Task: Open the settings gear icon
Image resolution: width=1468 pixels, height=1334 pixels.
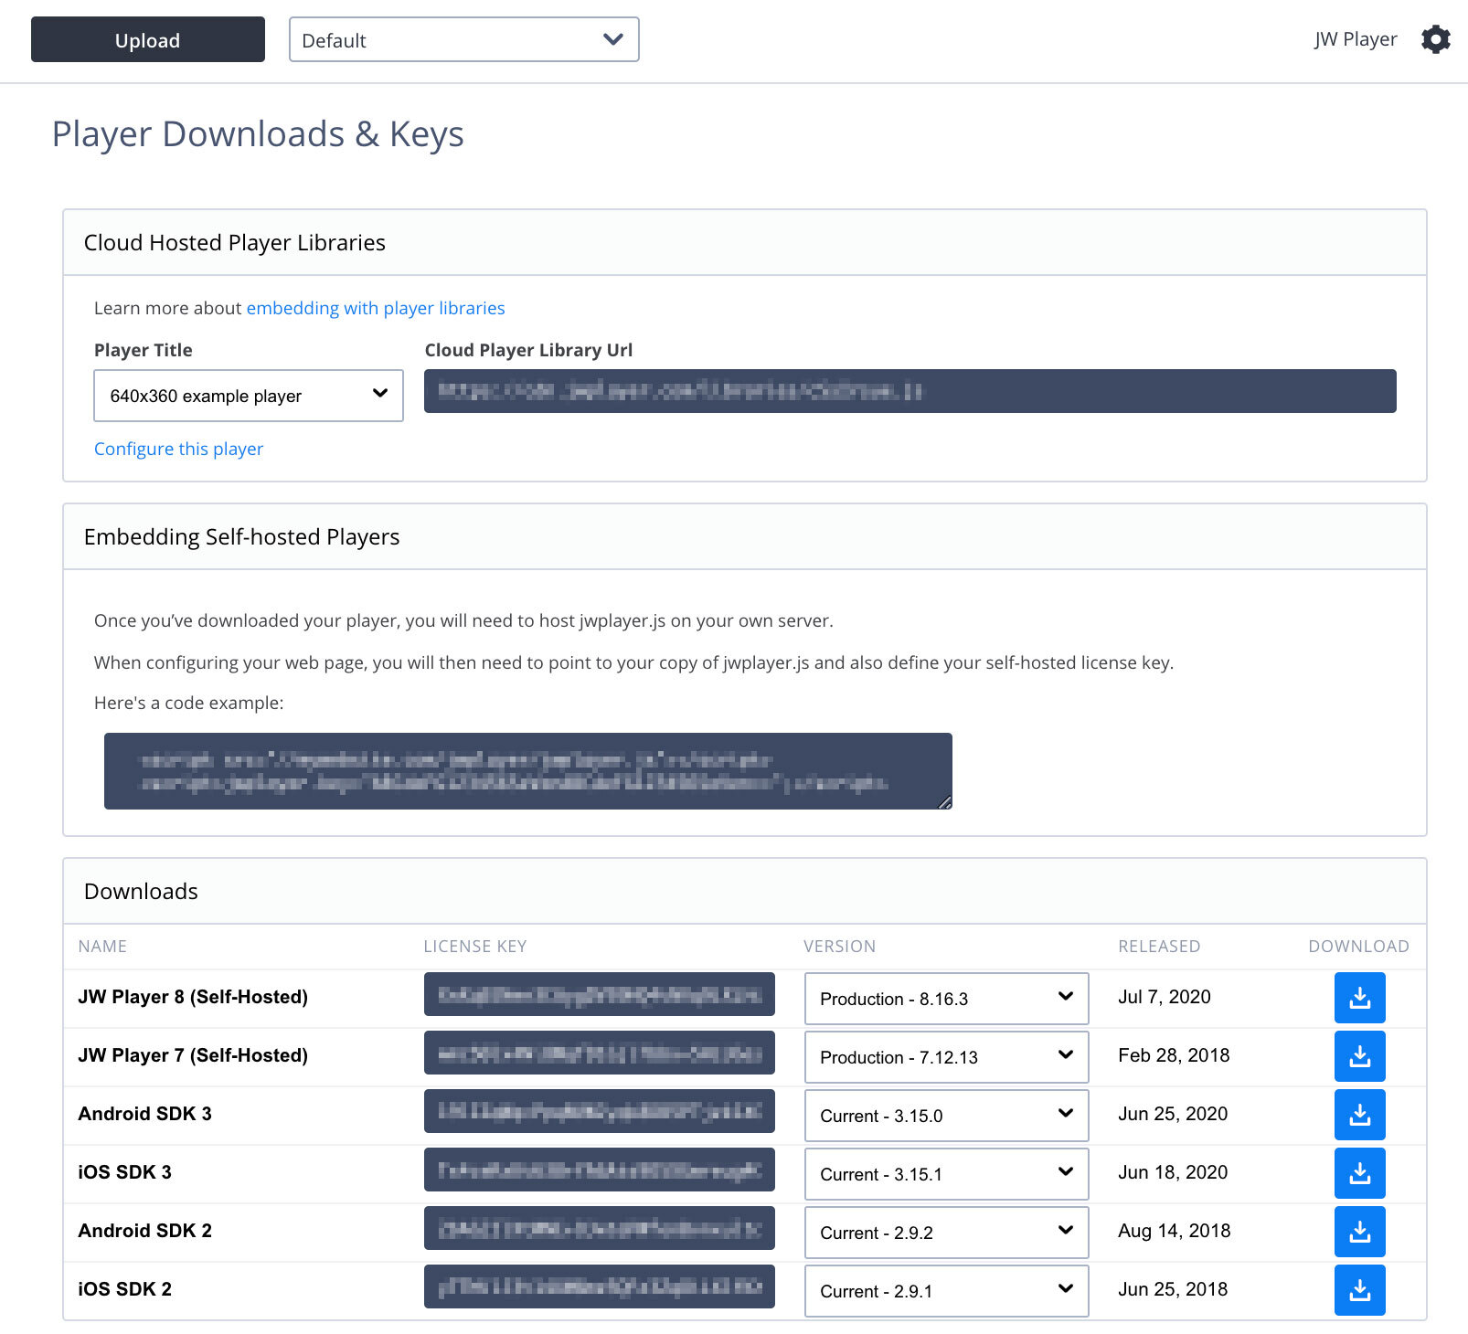Action: (1435, 39)
